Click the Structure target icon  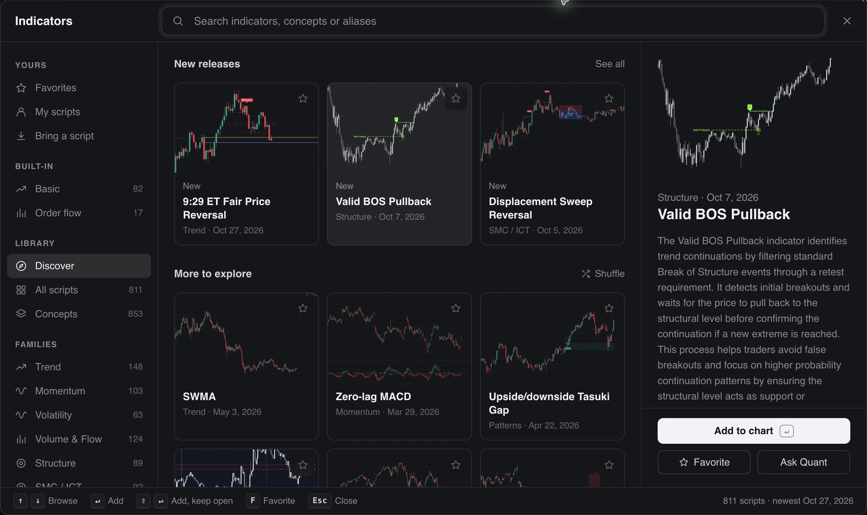(21, 463)
